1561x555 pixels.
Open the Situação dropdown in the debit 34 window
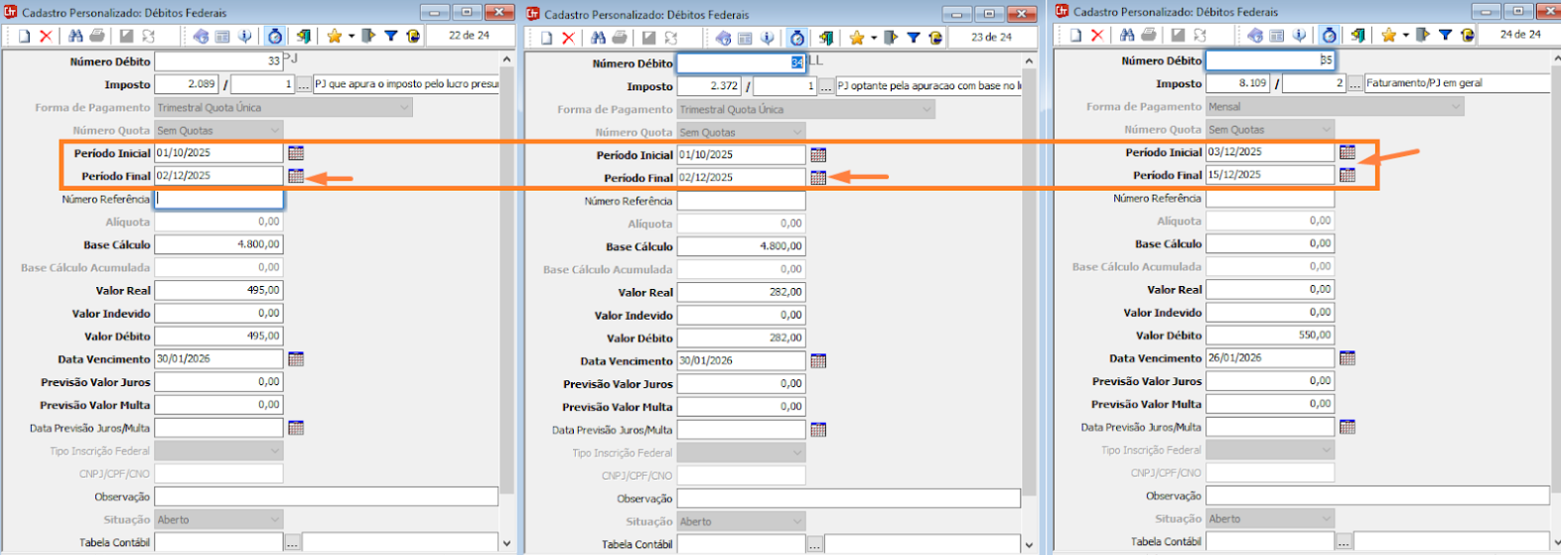coord(798,522)
